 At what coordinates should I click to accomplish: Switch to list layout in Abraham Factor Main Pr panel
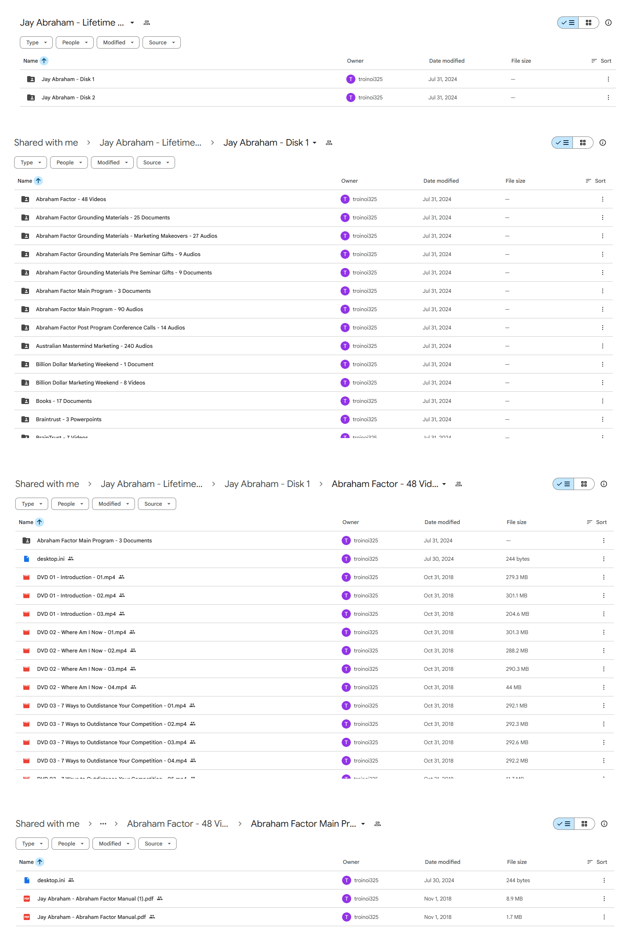click(564, 824)
